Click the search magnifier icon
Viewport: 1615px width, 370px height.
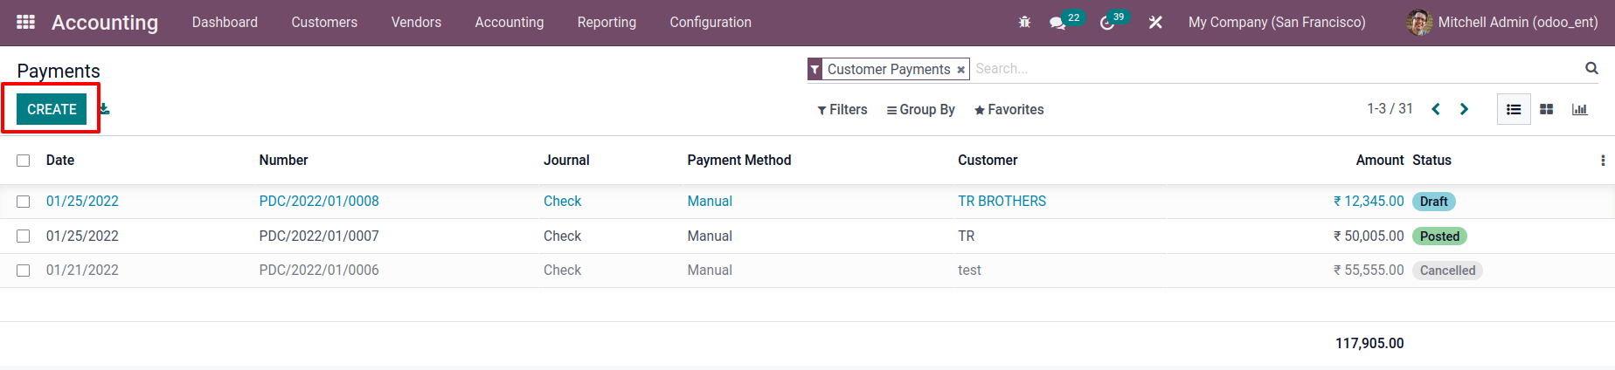[x=1591, y=68]
